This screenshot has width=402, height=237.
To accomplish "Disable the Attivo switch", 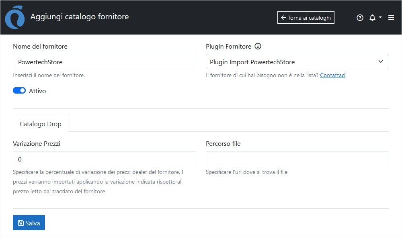I will tap(19, 90).
